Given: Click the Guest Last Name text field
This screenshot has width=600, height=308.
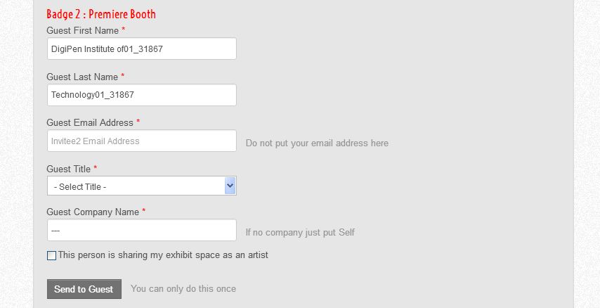Looking at the screenshot, I should 141,95.
